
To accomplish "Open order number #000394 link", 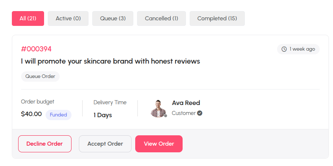I will (x=36, y=49).
